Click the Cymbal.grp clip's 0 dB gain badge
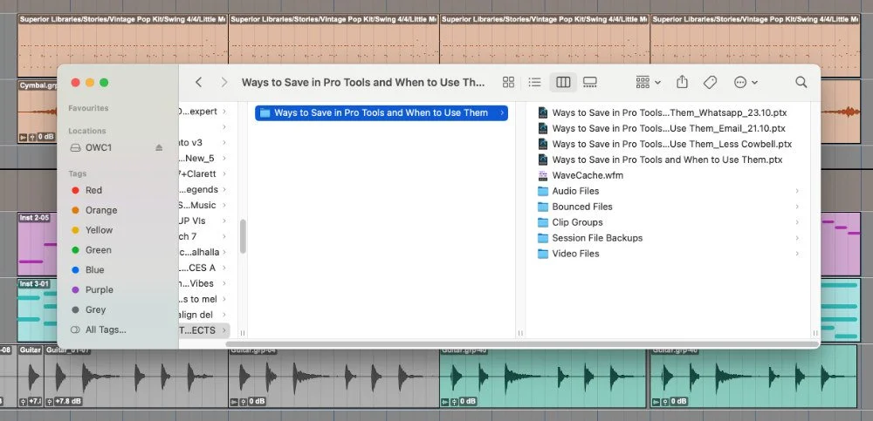 coord(38,137)
